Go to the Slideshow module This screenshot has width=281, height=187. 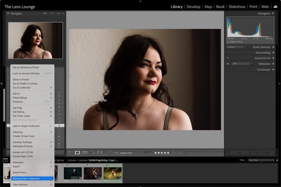(x=237, y=7)
